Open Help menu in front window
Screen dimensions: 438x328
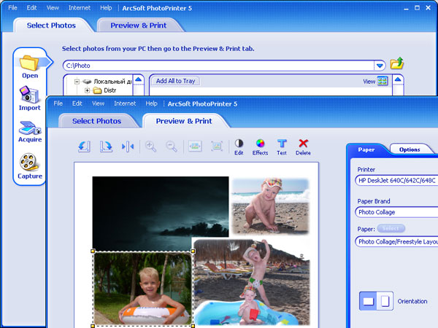click(151, 104)
